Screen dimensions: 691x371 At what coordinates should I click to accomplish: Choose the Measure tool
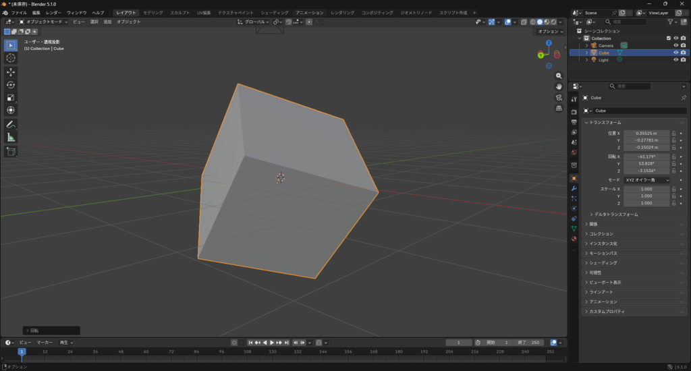click(11, 137)
